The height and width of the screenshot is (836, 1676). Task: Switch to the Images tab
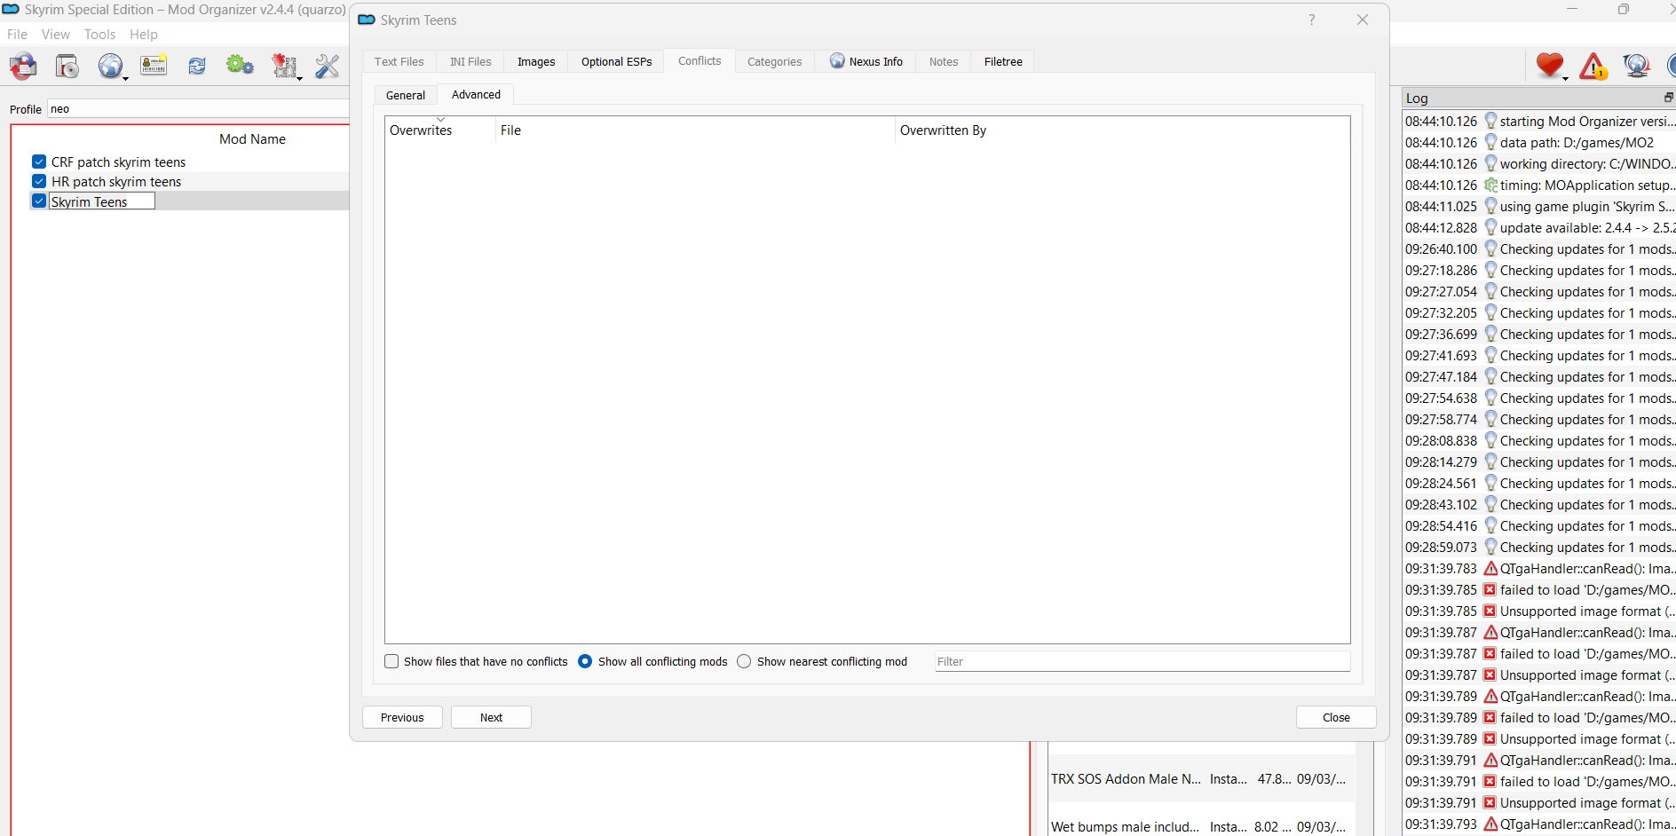(536, 61)
